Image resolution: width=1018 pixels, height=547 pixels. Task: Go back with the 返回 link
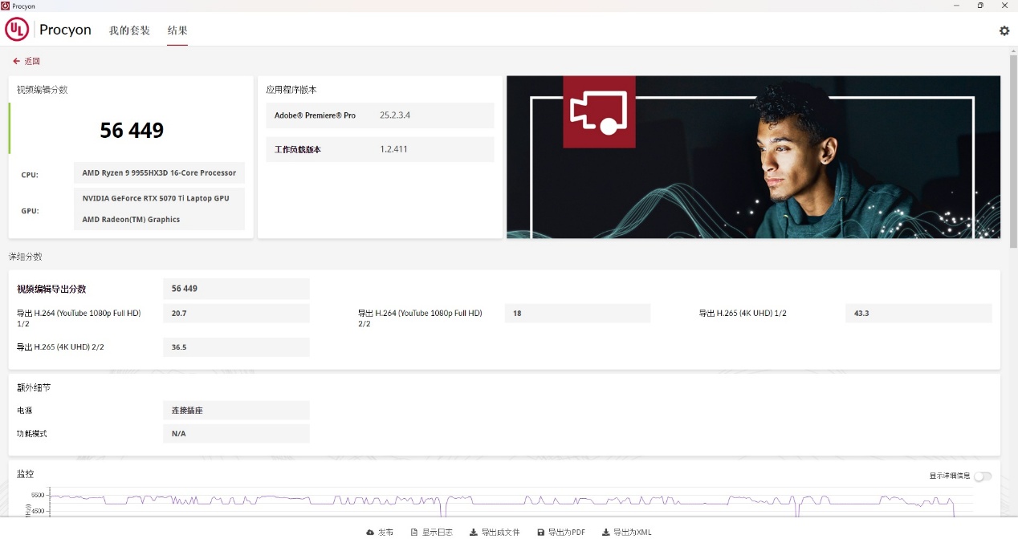point(32,61)
